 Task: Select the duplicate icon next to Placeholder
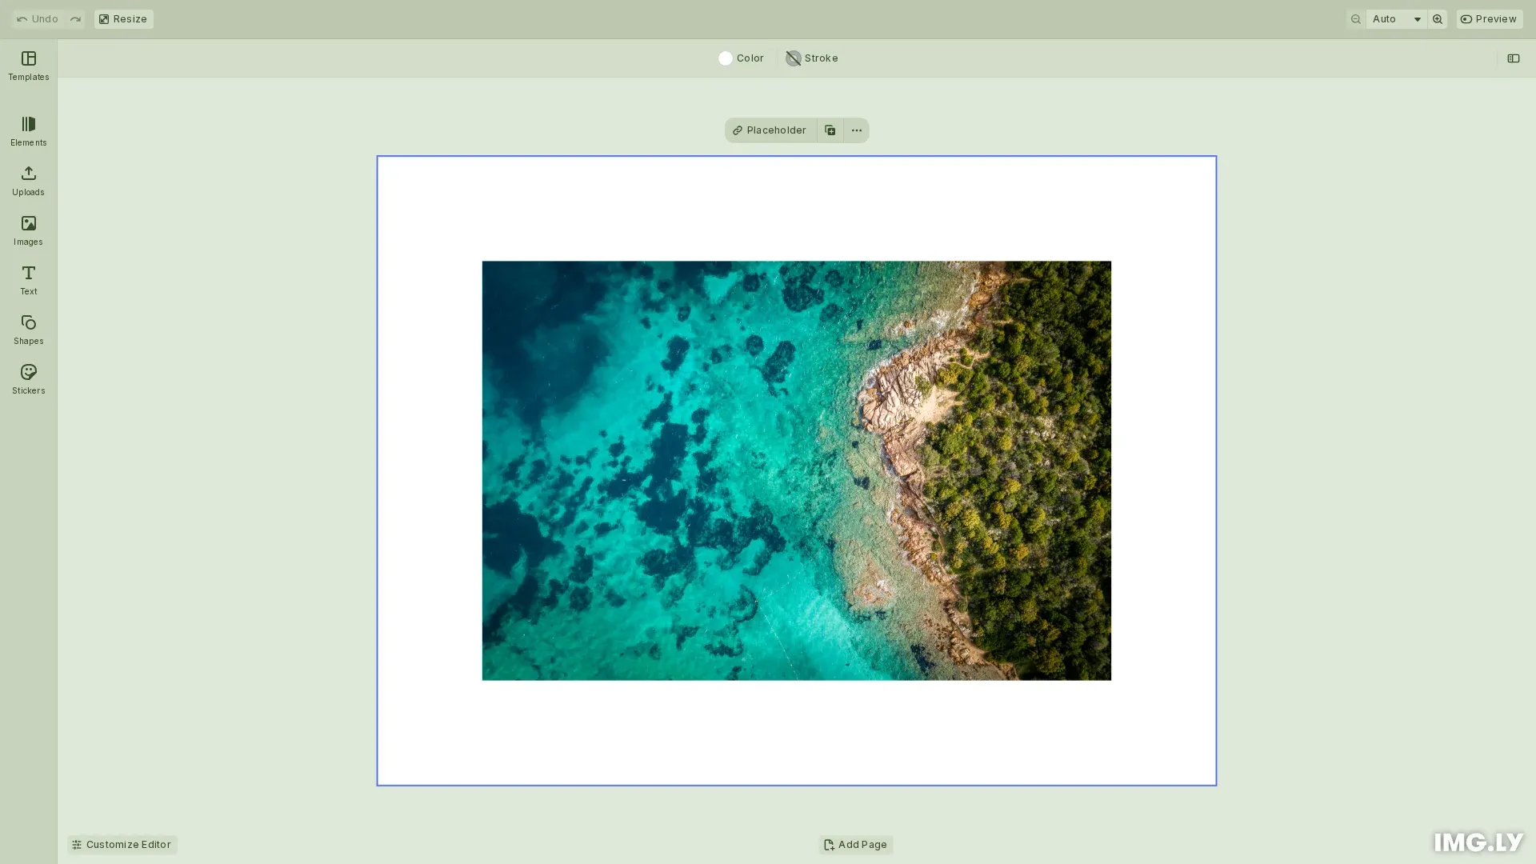(x=830, y=130)
